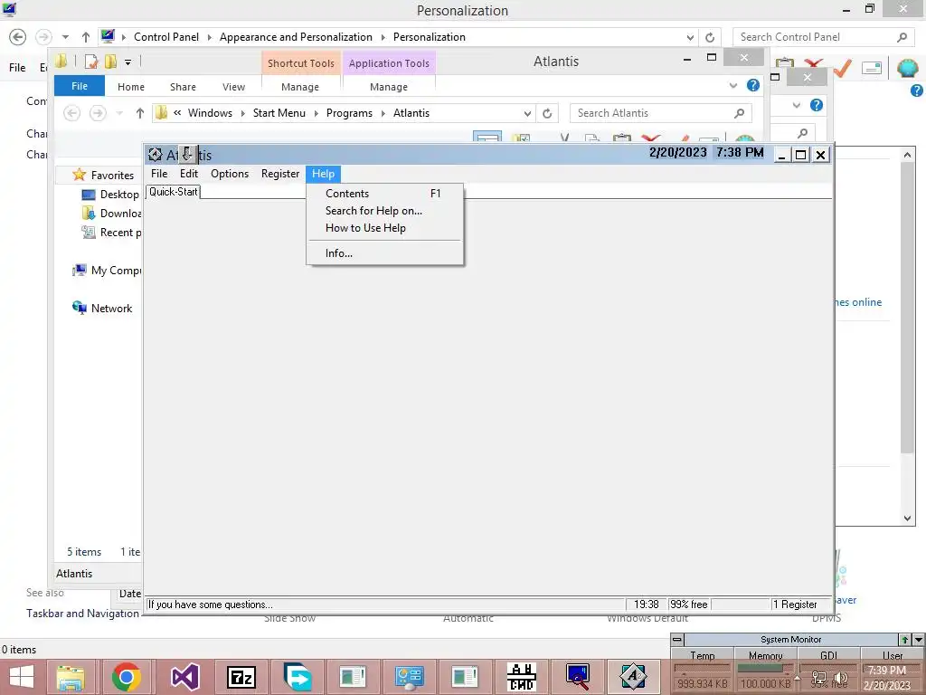
Task: Switch to the View ribbon tab in Explorer
Action: tap(233, 87)
